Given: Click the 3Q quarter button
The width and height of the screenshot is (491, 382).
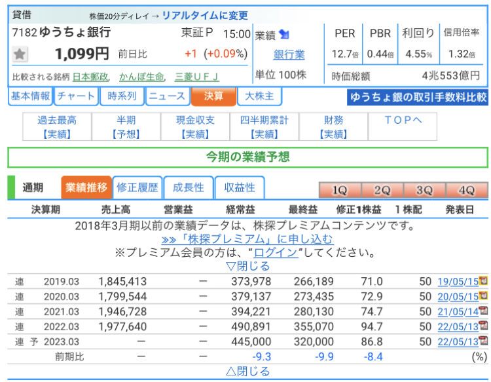Looking at the screenshot, I should [425, 190].
